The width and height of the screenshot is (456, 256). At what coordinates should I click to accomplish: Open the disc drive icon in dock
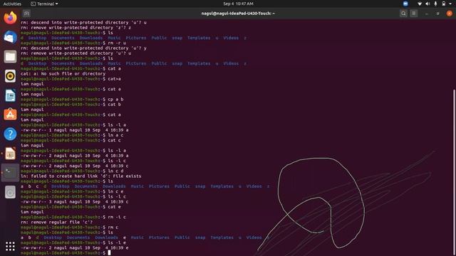click(10, 192)
